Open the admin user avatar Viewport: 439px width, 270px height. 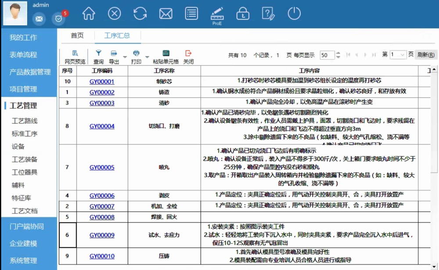[x=15, y=14]
